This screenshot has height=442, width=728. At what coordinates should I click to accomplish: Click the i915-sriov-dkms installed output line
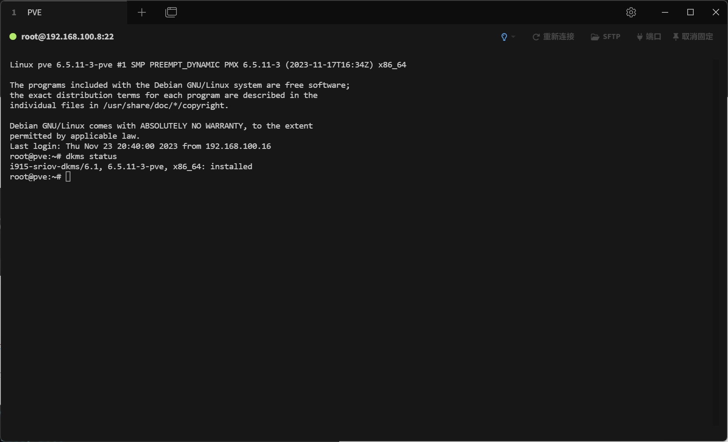[131, 166]
